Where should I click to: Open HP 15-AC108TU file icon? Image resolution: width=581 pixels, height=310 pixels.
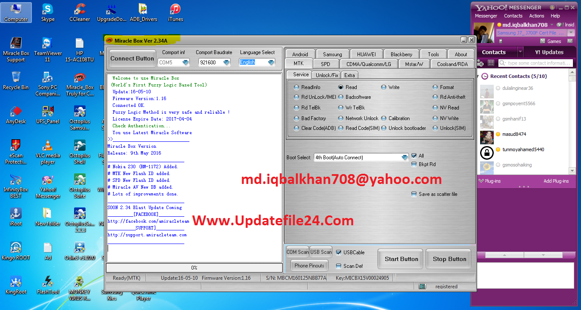point(80,50)
